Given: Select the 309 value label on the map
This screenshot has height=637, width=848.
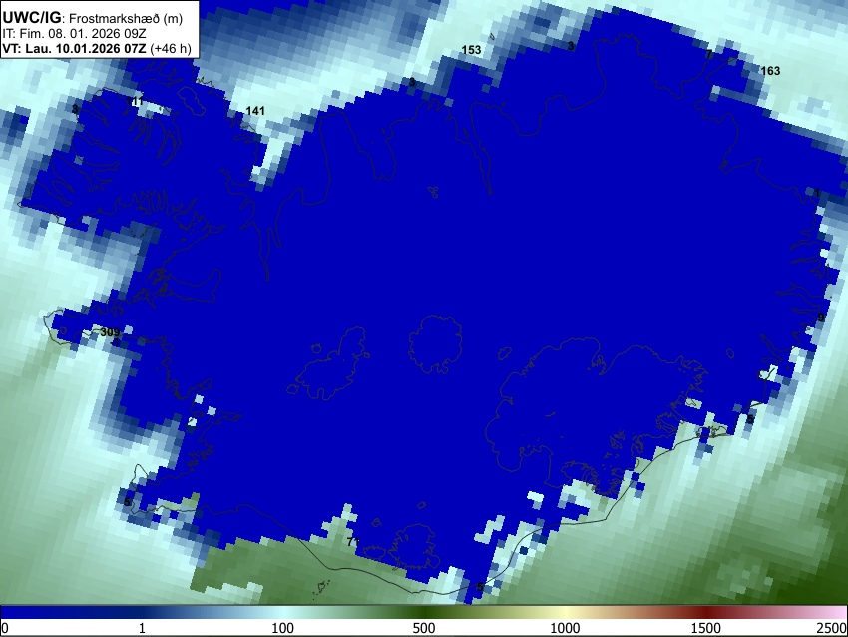Looking at the screenshot, I should (110, 332).
